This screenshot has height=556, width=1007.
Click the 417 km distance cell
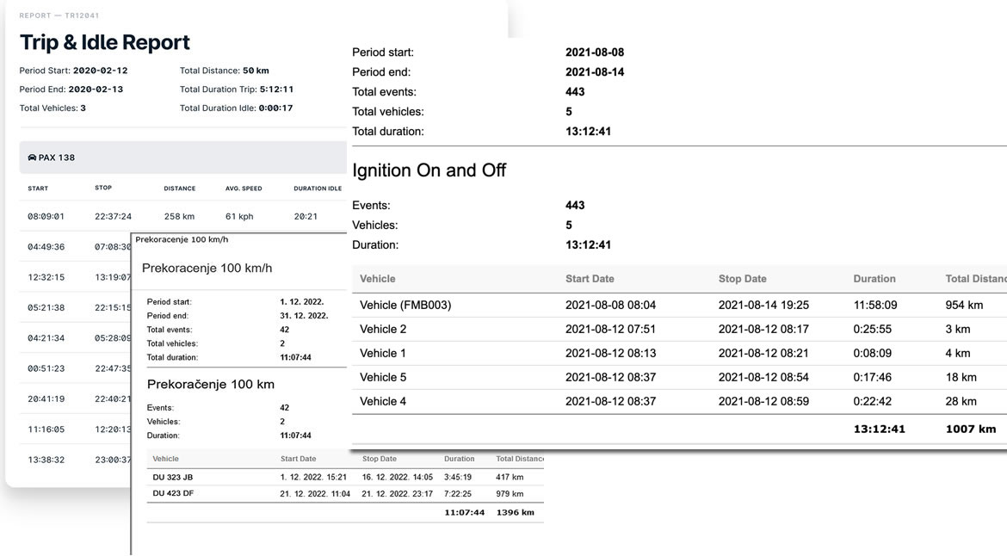510,477
